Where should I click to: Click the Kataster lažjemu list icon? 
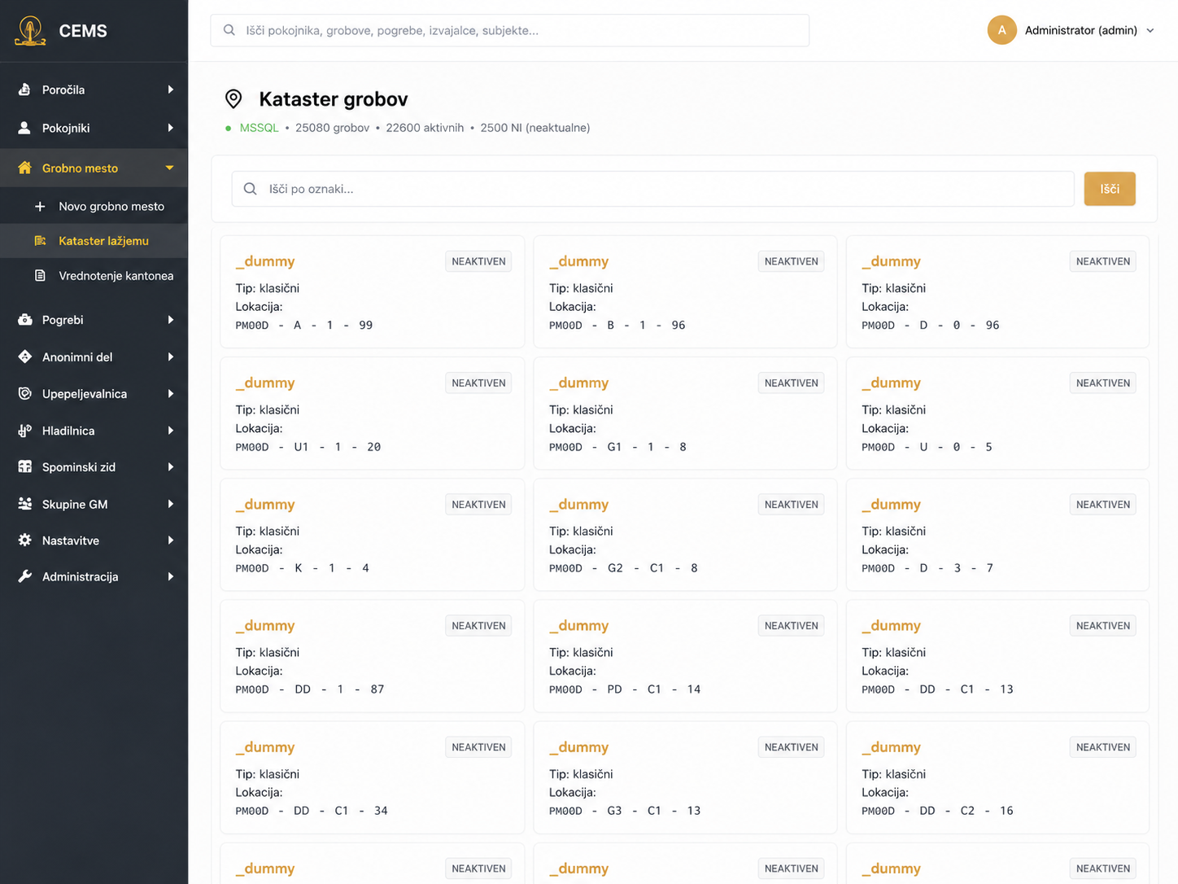(40, 241)
